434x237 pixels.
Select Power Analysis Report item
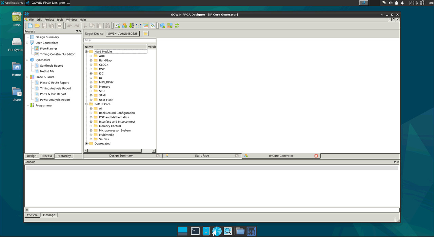[55, 100]
